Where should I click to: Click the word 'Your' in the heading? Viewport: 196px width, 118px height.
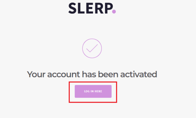click(36, 74)
